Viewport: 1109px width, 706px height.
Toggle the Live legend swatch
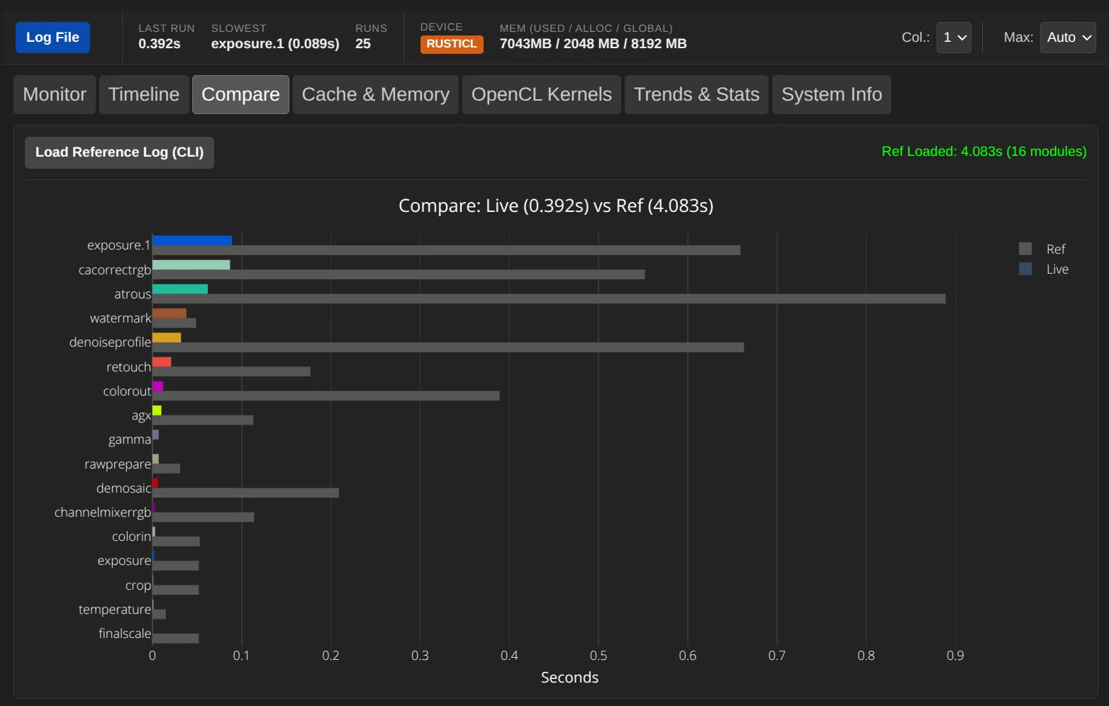1025,269
